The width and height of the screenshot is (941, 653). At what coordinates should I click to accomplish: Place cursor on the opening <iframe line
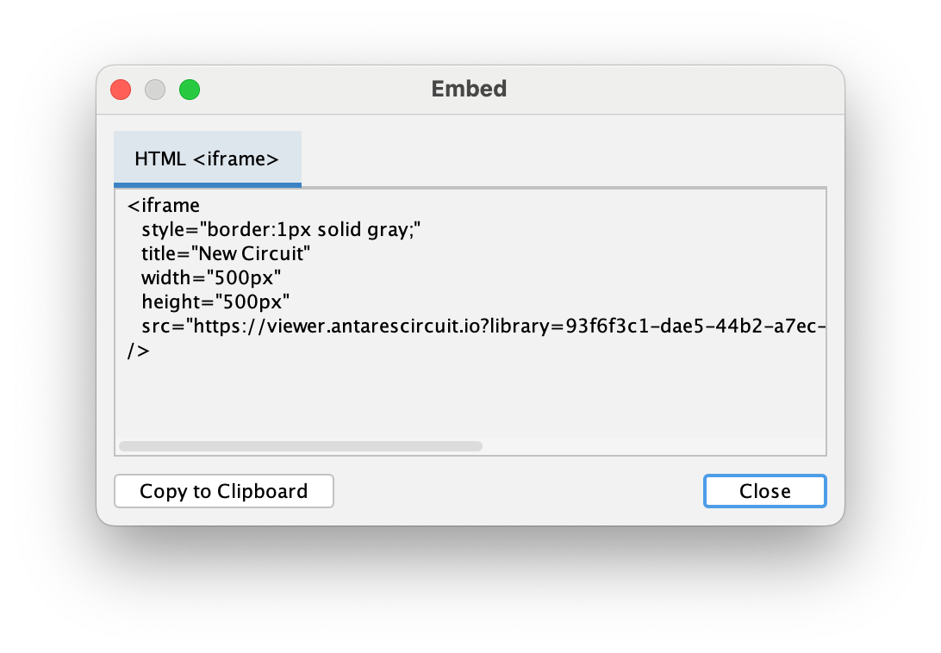(164, 206)
